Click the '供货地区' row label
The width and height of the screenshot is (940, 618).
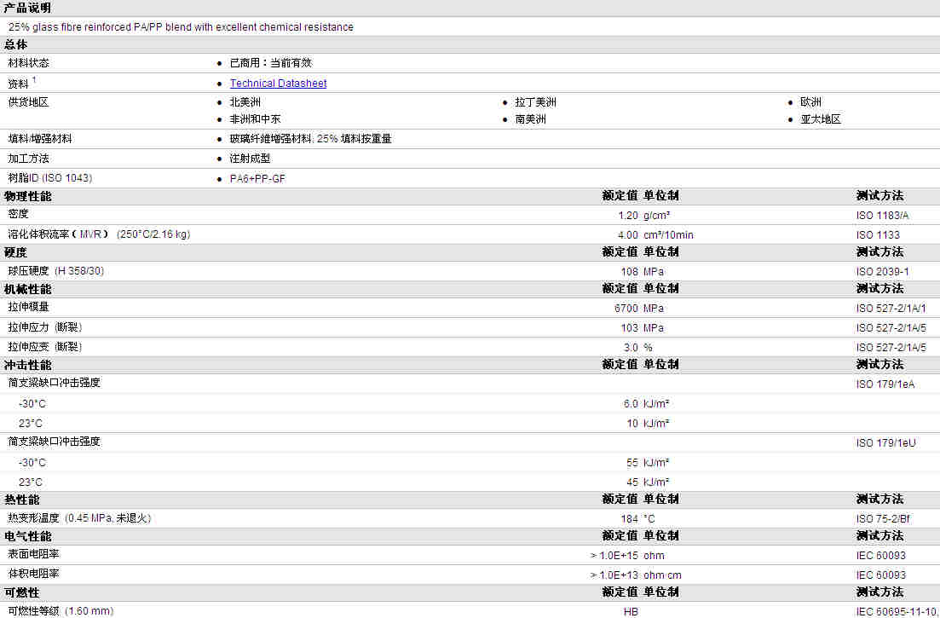coord(28,102)
